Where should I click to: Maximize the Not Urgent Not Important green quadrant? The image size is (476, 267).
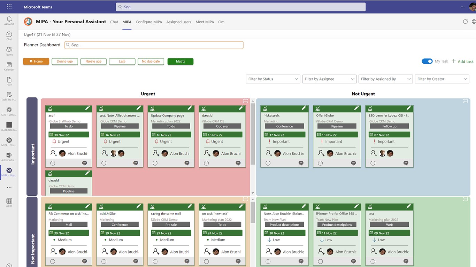pos(466,199)
